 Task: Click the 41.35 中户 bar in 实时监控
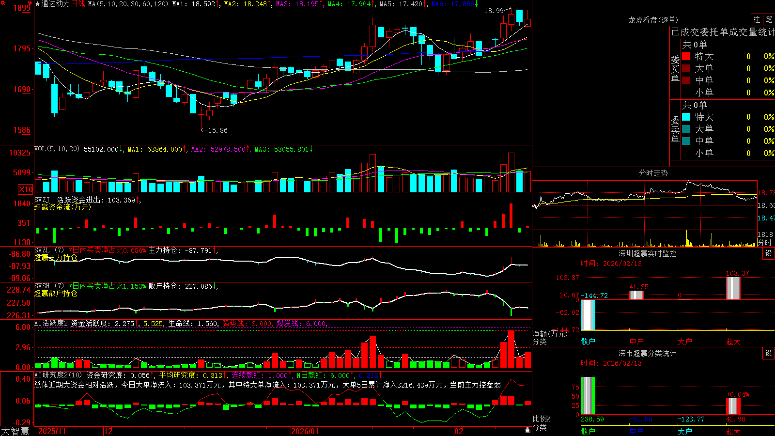(x=636, y=295)
